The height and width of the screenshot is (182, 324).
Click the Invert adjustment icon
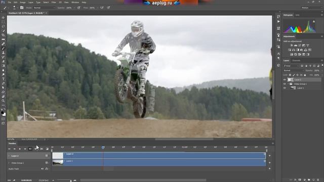click(x=292, y=55)
